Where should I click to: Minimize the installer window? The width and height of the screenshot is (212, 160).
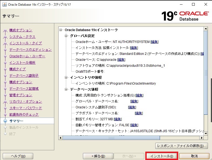point(181,4)
